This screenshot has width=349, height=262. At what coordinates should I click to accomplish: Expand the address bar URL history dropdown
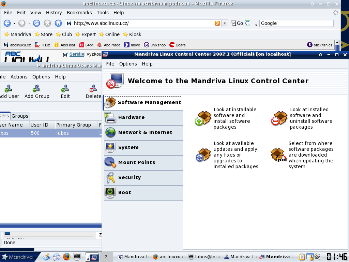[x=225, y=23]
